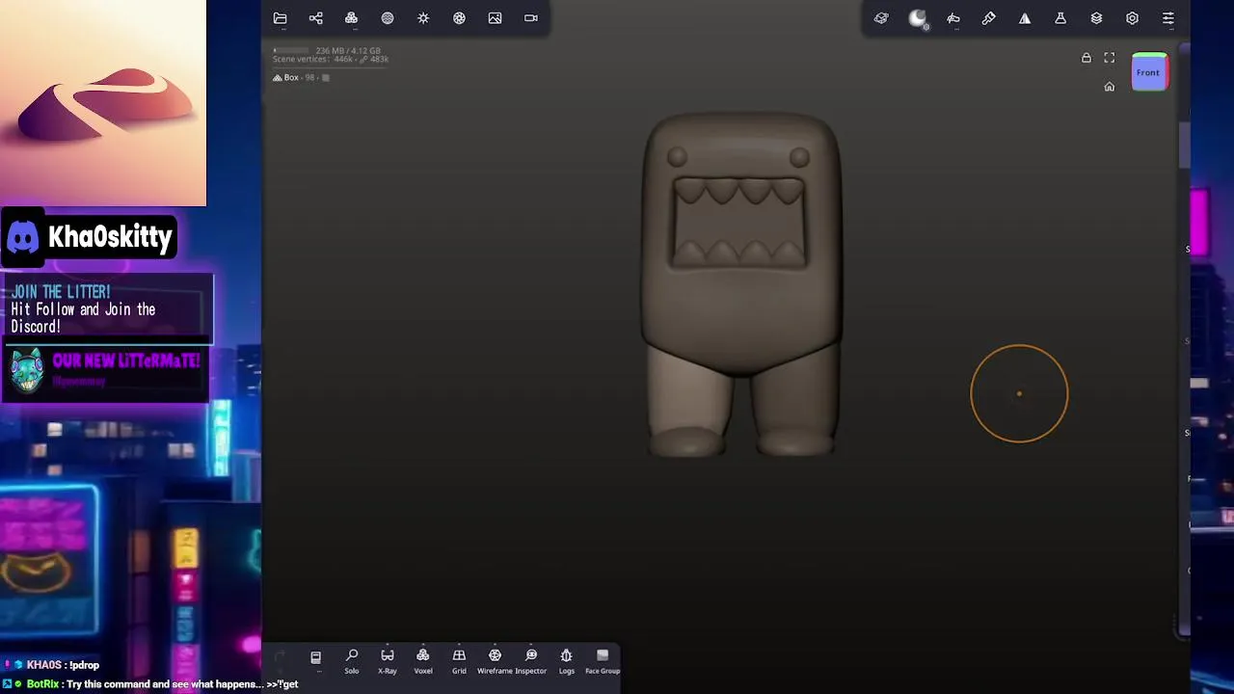Open the Symmetry triangle menu

(1025, 18)
